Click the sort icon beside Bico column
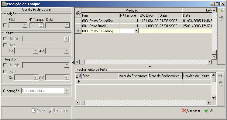Screen dimensions: 227x120 click(x=79, y=76)
